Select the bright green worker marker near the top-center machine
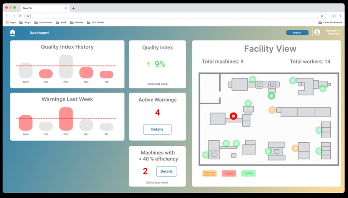 point(272,96)
